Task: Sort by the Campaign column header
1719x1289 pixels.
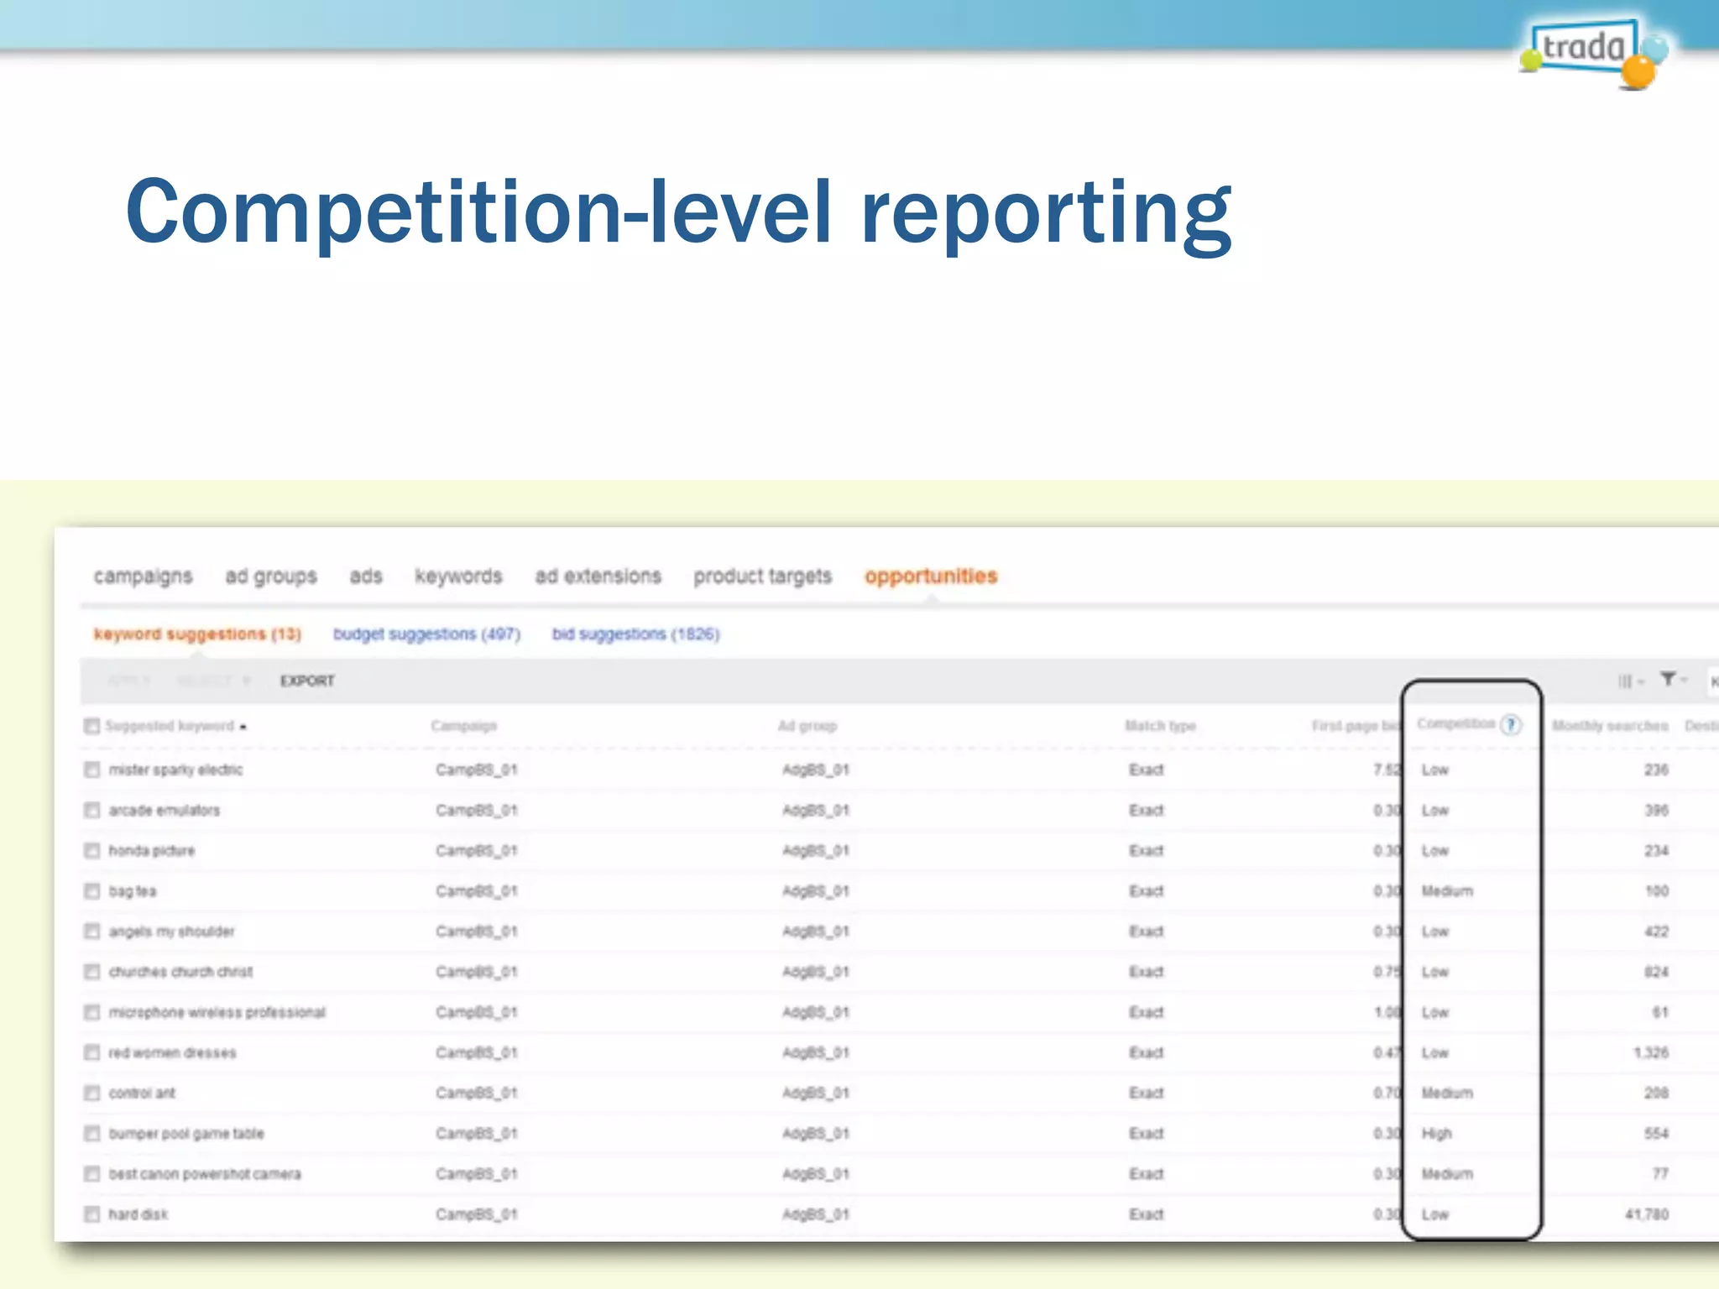Action: tap(464, 726)
